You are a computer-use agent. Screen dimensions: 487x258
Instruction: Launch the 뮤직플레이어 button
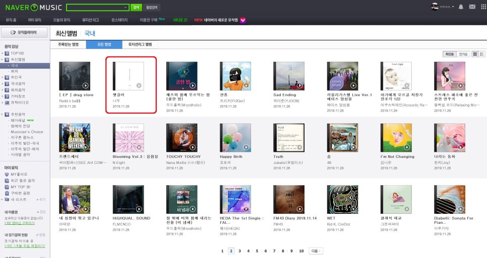pos(24,32)
